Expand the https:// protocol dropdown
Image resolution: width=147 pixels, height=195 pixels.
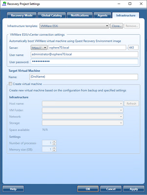39,48
